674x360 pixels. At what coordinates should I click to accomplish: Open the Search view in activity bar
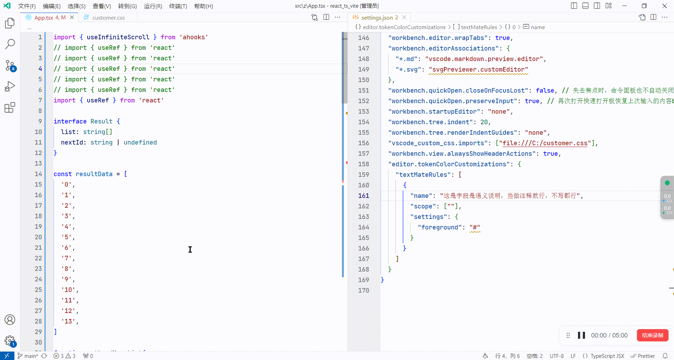10,44
